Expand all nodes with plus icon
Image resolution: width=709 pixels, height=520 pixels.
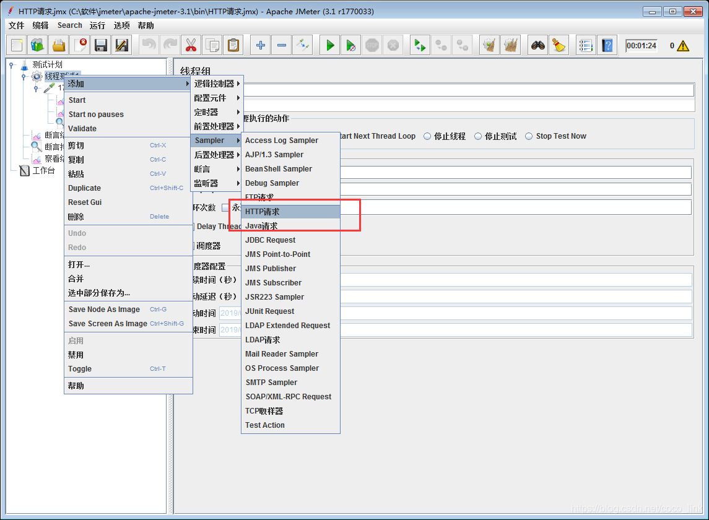(x=261, y=45)
